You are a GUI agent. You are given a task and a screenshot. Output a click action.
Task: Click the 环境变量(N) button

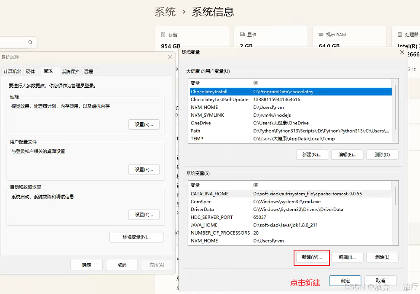[136, 237]
